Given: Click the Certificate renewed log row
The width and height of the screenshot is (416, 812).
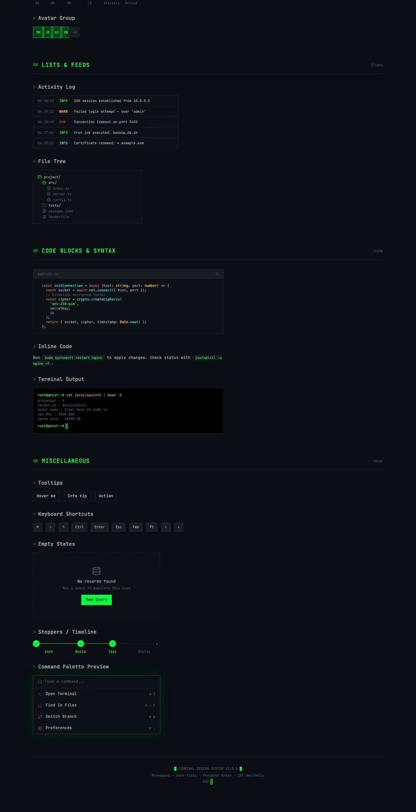Looking at the screenshot, I should point(106,143).
